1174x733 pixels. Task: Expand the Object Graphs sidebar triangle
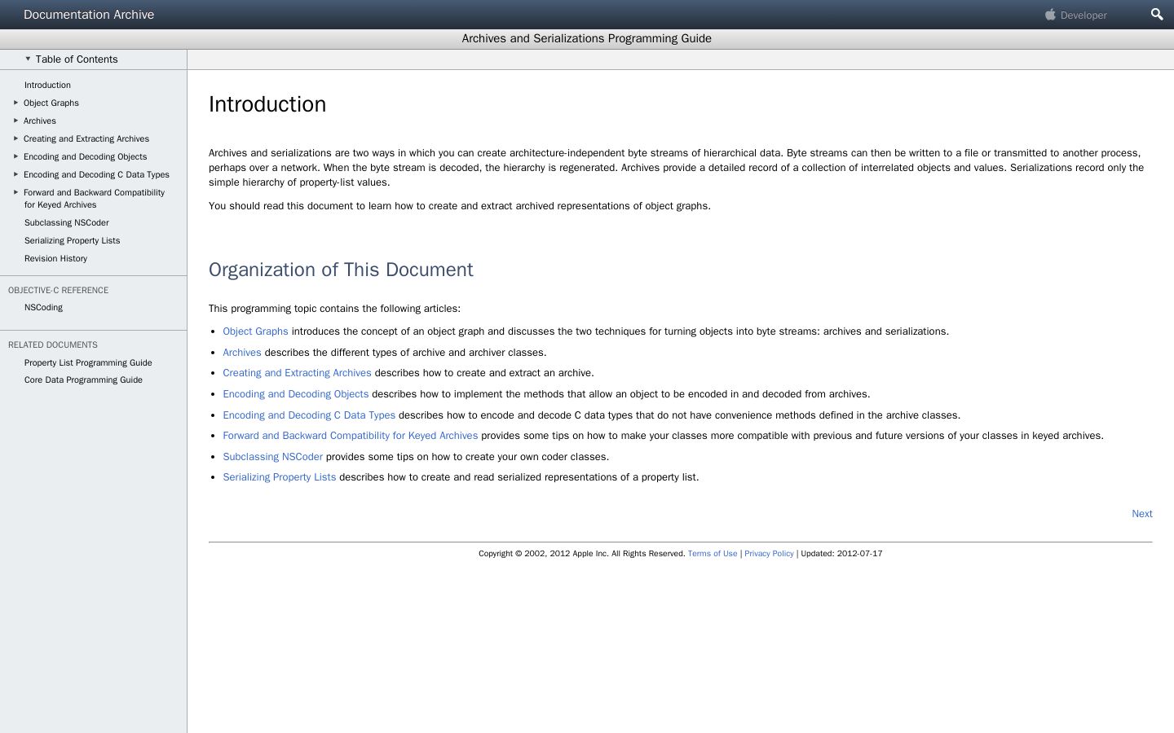[15, 103]
